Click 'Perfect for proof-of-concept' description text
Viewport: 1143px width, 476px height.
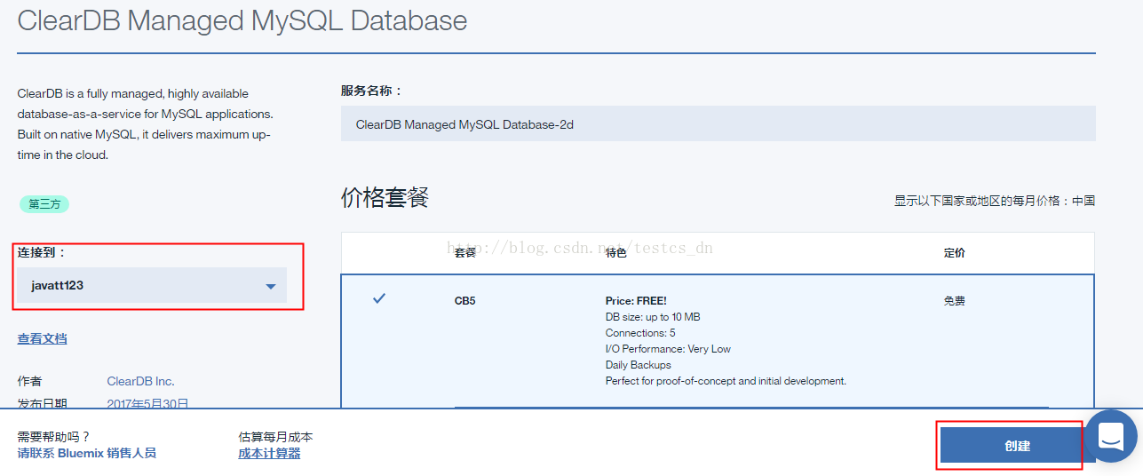pos(726,381)
